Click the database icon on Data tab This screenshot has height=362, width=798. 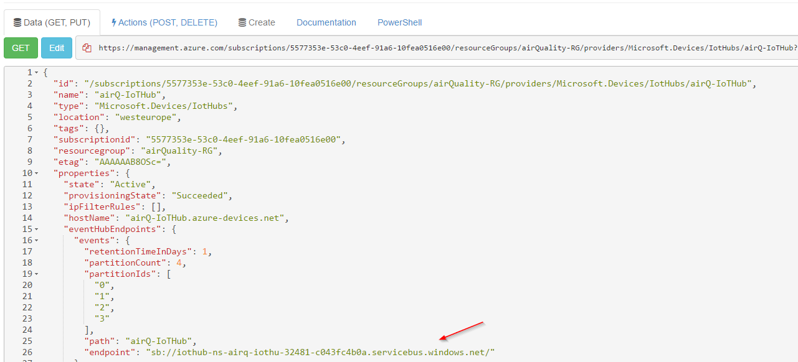pos(17,22)
